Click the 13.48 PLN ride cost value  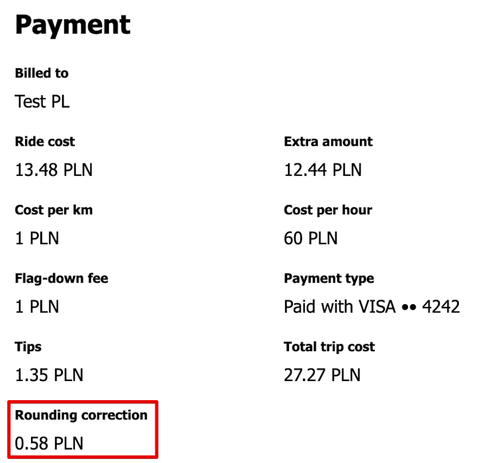coord(54,170)
